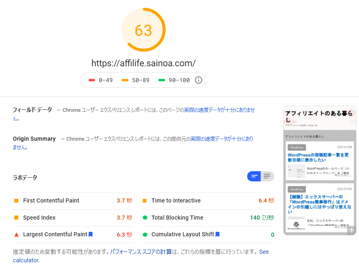Click the green circle next to Cumulative Layout Shift
359x268 pixels.
[x=145, y=234]
